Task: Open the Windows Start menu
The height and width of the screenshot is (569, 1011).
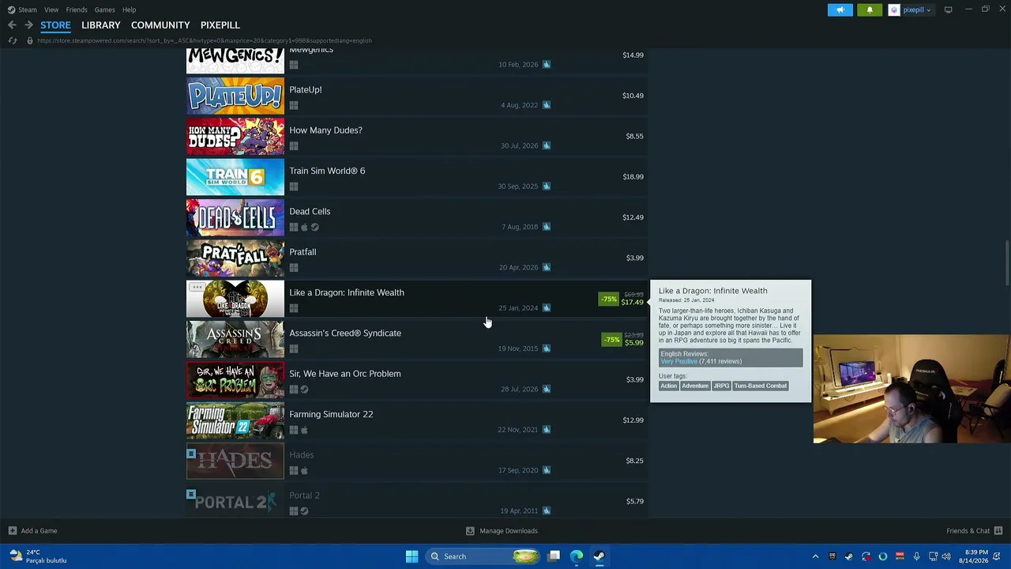Action: (x=412, y=556)
